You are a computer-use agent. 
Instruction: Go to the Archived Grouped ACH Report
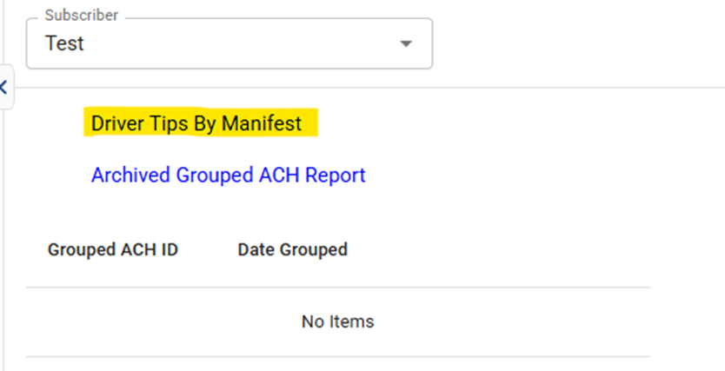228,176
